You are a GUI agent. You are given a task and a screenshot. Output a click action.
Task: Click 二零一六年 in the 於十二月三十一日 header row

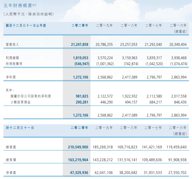point(178,128)
